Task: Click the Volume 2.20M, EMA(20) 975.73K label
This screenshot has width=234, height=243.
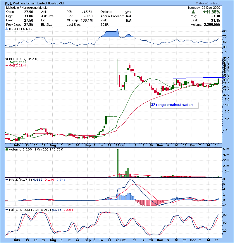Action: point(36,149)
